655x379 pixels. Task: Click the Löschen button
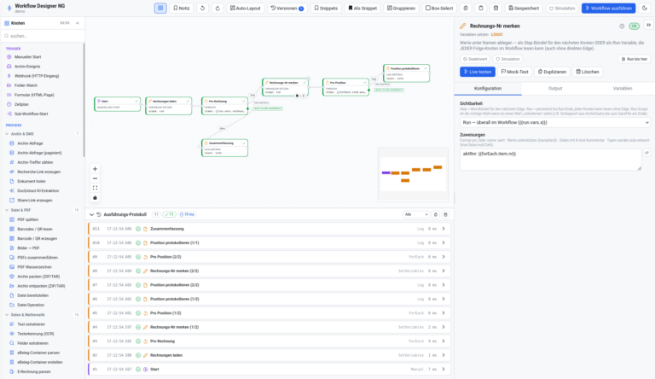tap(588, 72)
